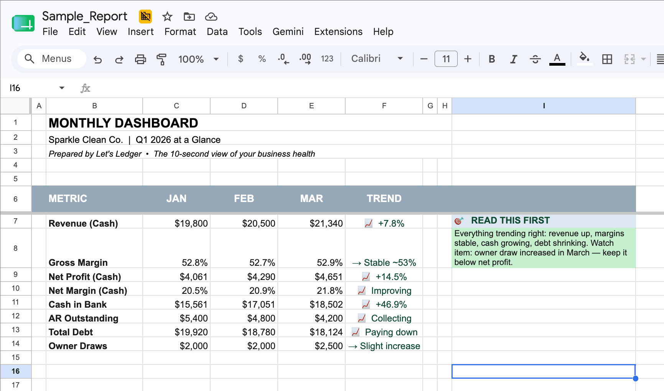664x391 pixels.
Task: Expand merge cells dropdown arrow
Action: [x=643, y=59]
